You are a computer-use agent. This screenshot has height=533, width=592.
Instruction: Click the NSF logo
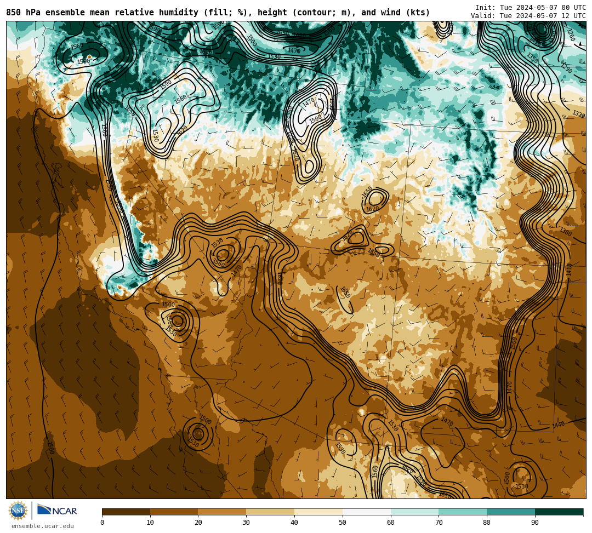pos(18,511)
